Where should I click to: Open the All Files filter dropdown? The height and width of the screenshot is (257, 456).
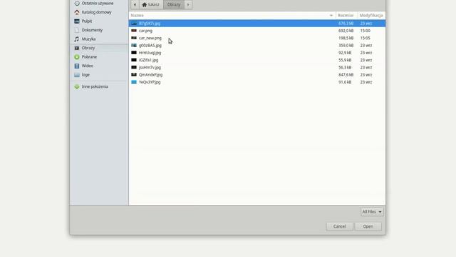[372, 211]
